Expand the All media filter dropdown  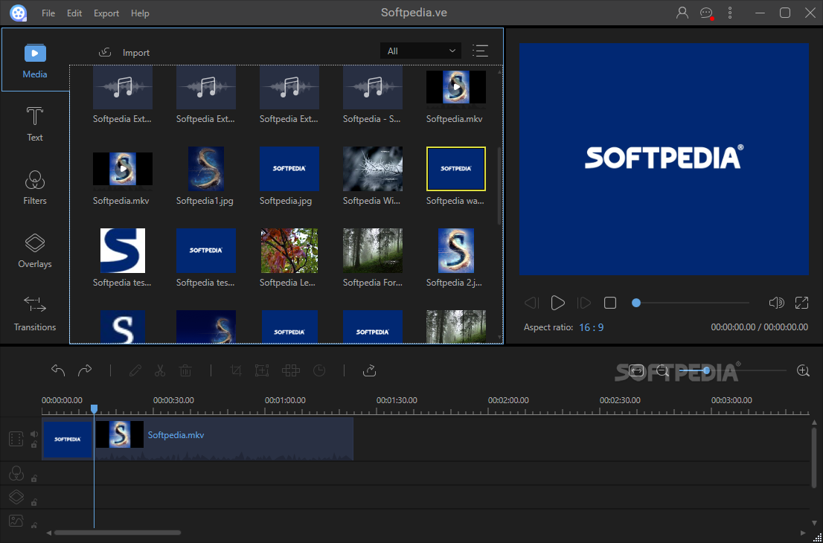point(420,51)
